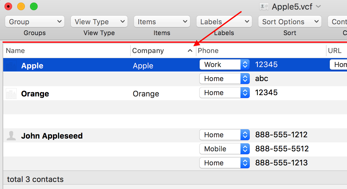The width and height of the screenshot is (347, 189).
Task: Open the Sort Options dropdown
Action: click(290, 22)
